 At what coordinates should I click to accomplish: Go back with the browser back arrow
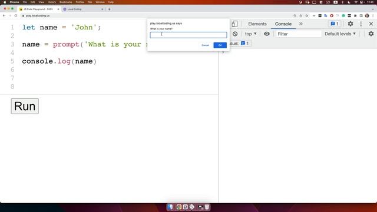(4, 16)
